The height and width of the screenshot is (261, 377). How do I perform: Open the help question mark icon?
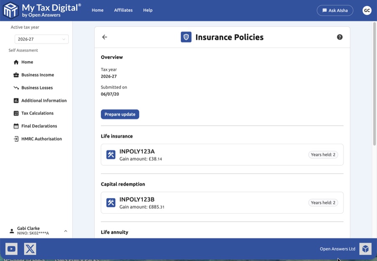coord(340,37)
